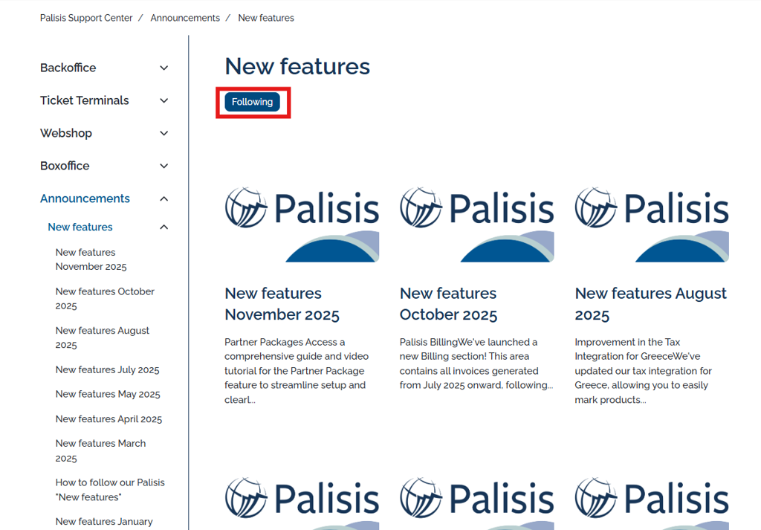Open New features October 2025 card title
Screen dimensions: 761x530
point(448,304)
